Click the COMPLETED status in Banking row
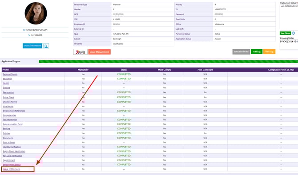Screen dimensions: 298x175 click(124, 129)
